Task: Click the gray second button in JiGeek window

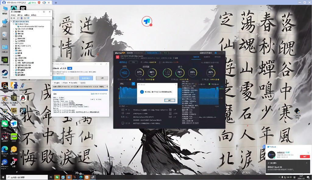Action: [72, 78]
